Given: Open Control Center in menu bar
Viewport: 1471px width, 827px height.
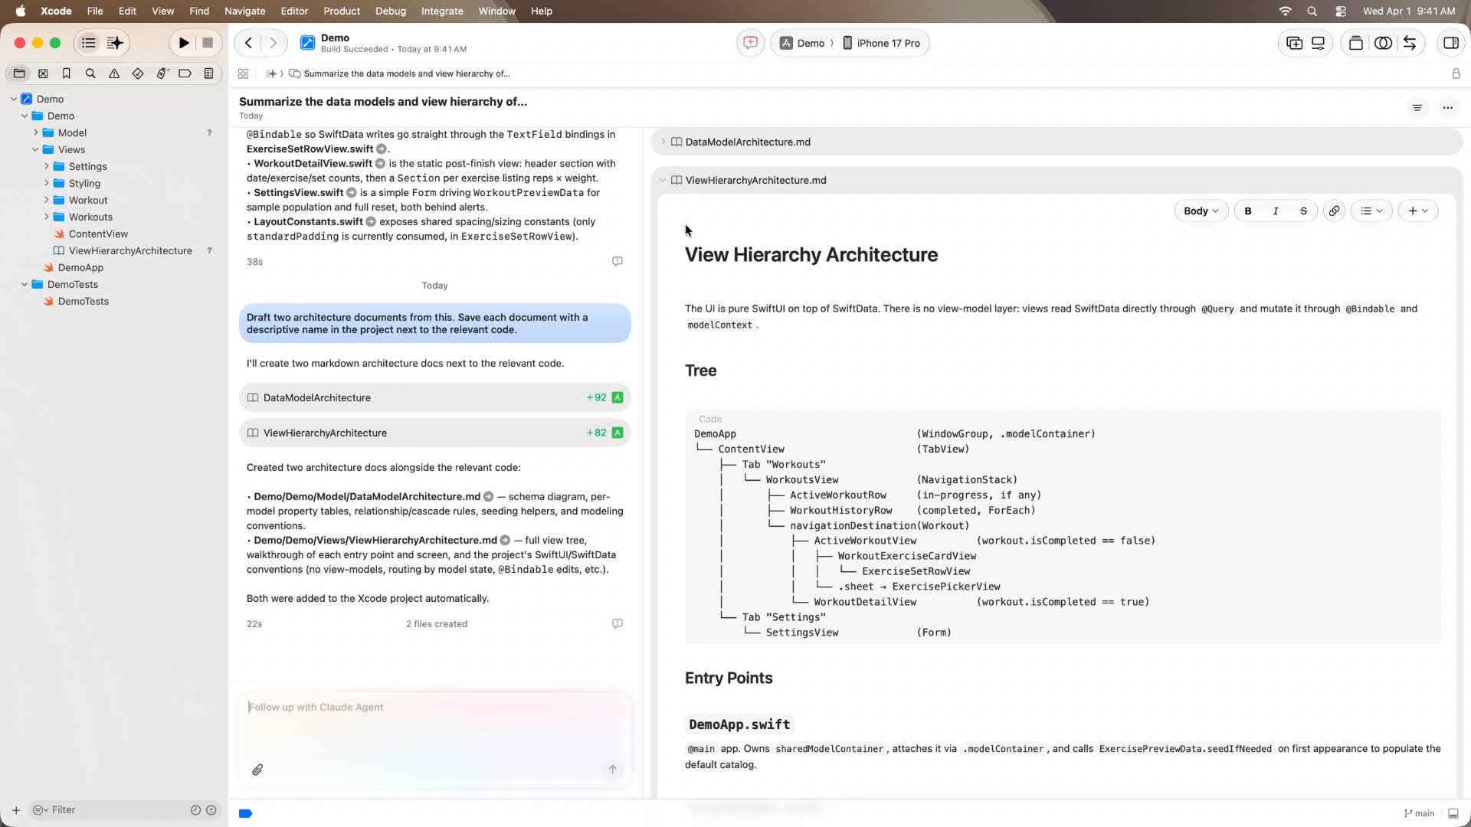Looking at the screenshot, I should 1341,11.
